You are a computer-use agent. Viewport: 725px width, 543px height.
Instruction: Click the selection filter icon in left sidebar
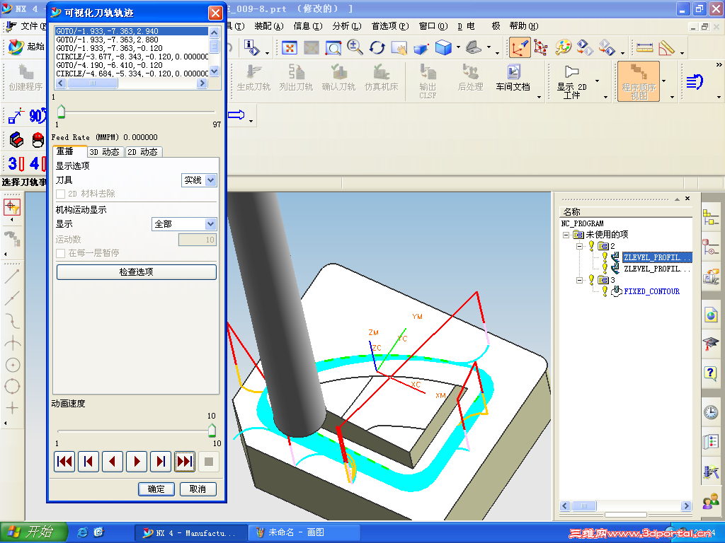[x=12, y=208]
